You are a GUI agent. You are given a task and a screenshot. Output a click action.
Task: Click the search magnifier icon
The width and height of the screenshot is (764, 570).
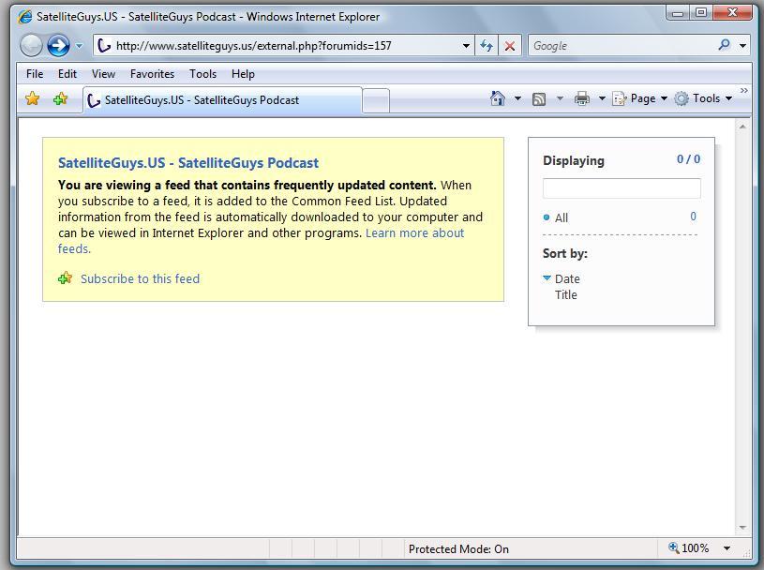pyautogui.click(x=724, y=45)
